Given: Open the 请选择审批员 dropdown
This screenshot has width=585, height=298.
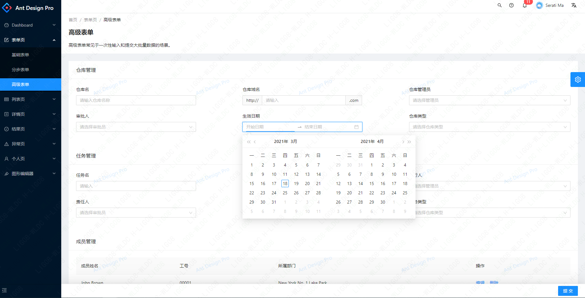Looking at the screenshot, I should (x=136, y=127).
